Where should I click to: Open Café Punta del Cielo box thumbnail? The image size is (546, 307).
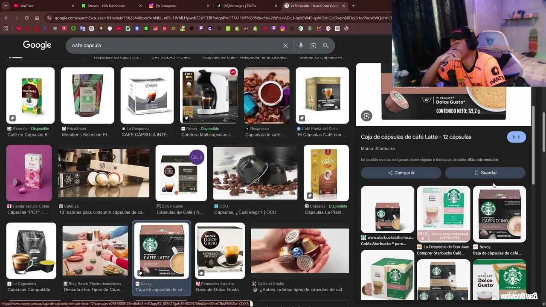322,96
